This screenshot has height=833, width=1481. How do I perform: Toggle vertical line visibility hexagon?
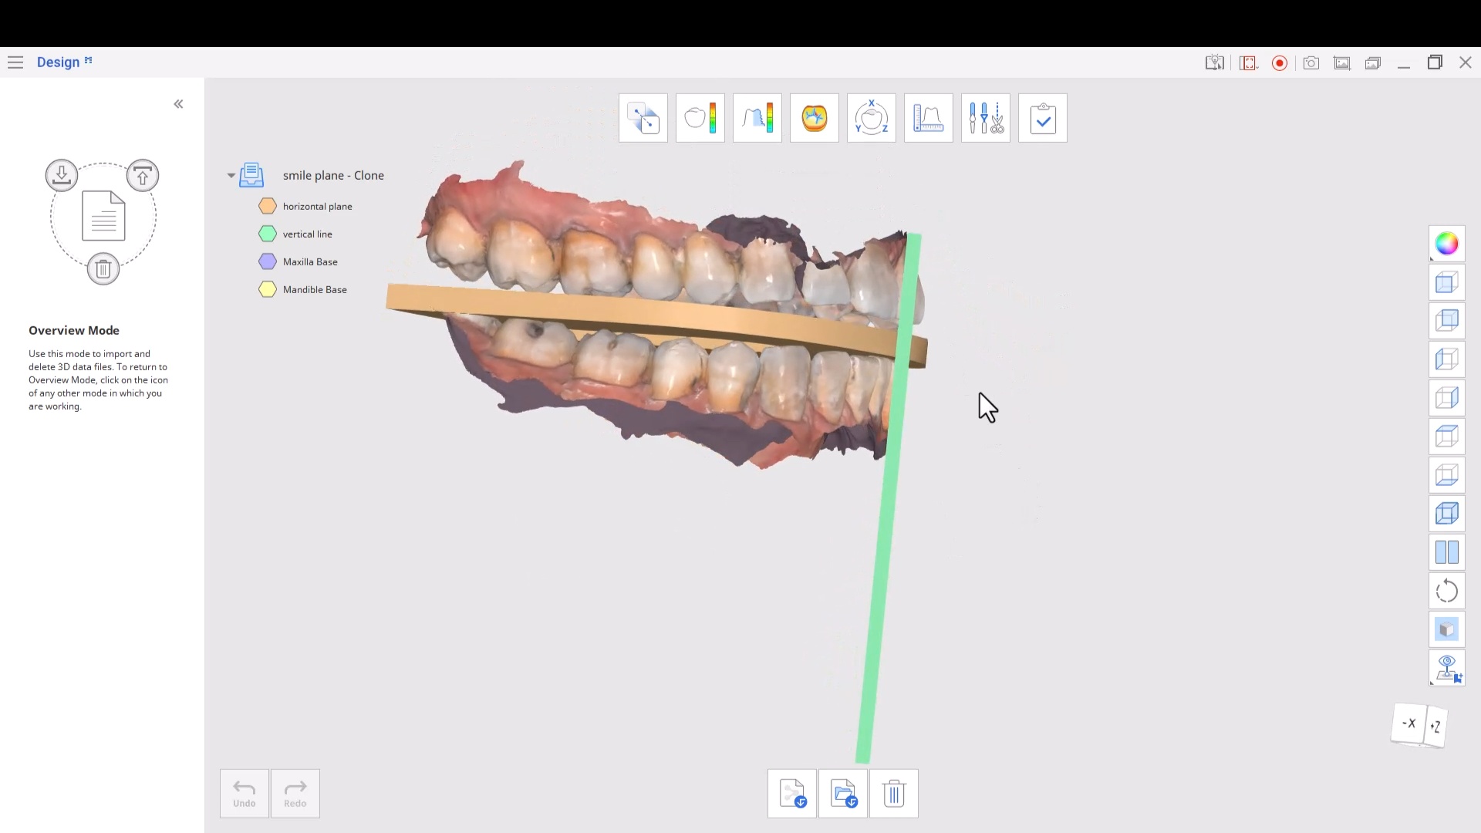[x=268, y=234]
